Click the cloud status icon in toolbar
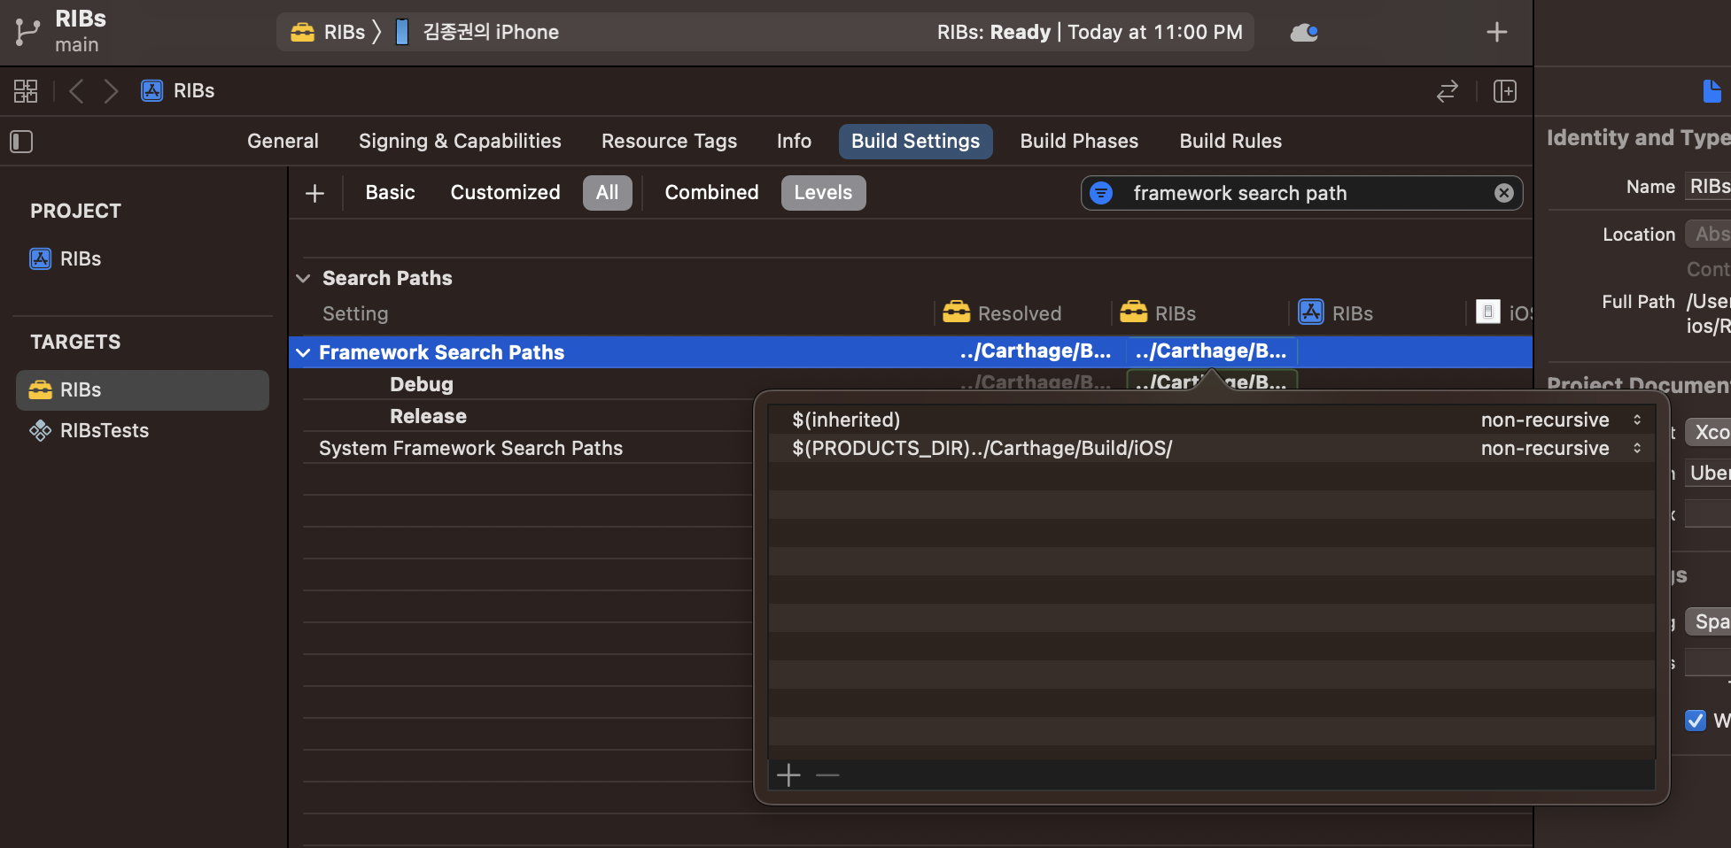This screenshot has height=848, width=1731. [x=1304, y=33]
